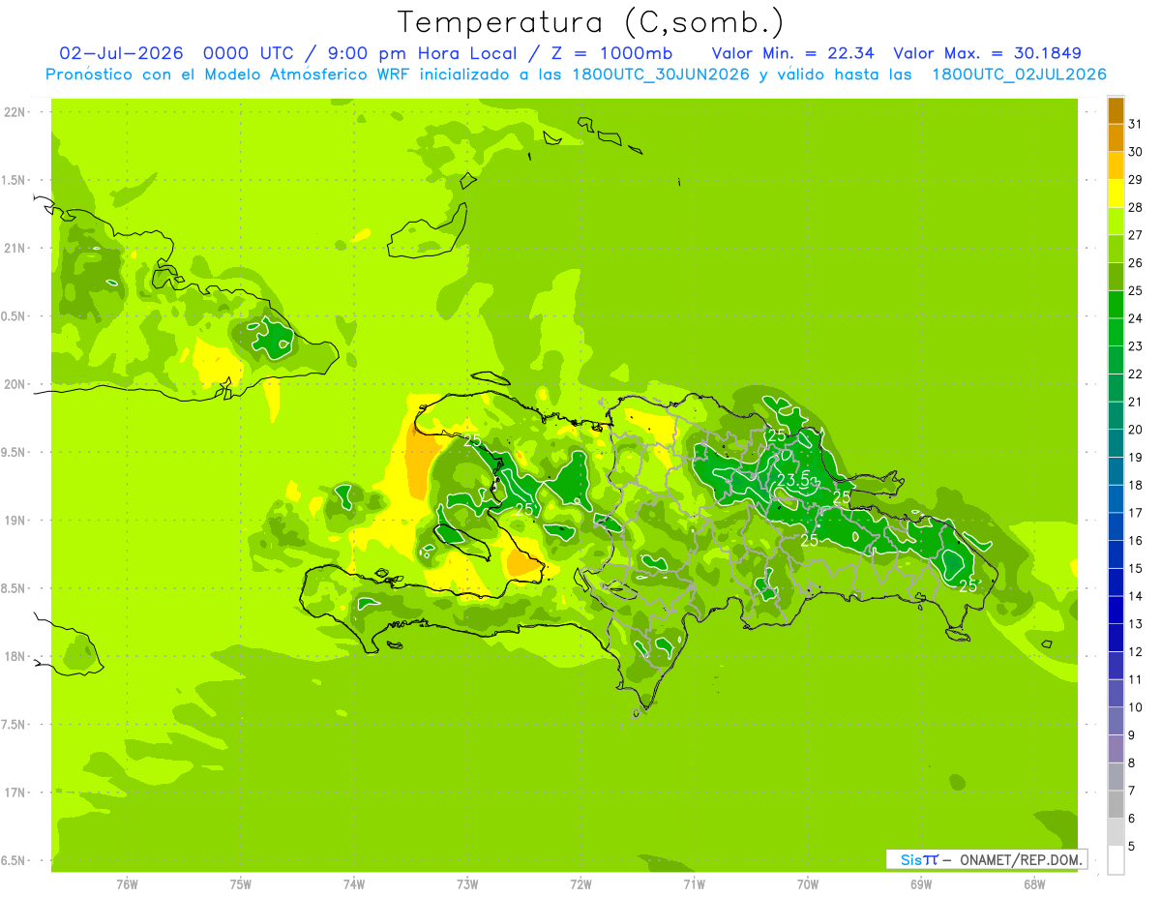Click the title "Temperatura (C,somb.)"
1161x897 pixels.
pos(591,22)
